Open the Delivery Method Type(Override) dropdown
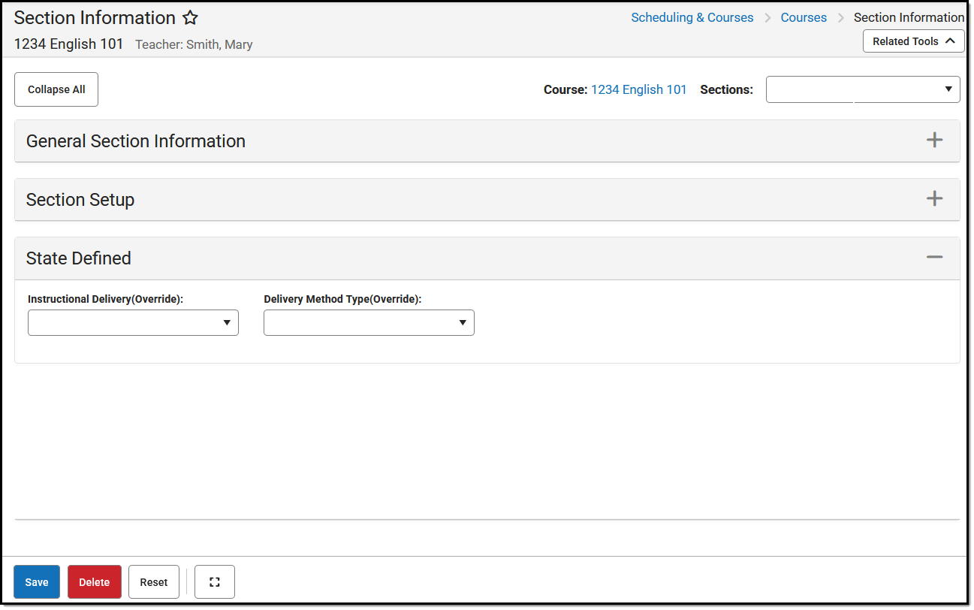Viewport: 974px width, 610px height. click(463, 322)
